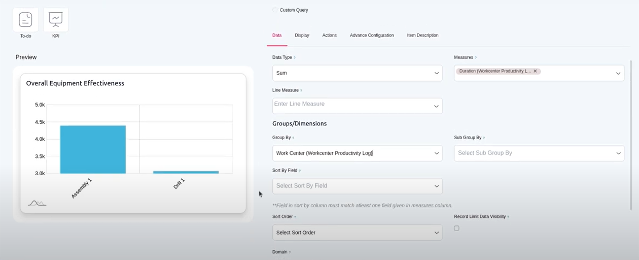Open the Data Type dropdown set to Sum

(x=357, y=73)
